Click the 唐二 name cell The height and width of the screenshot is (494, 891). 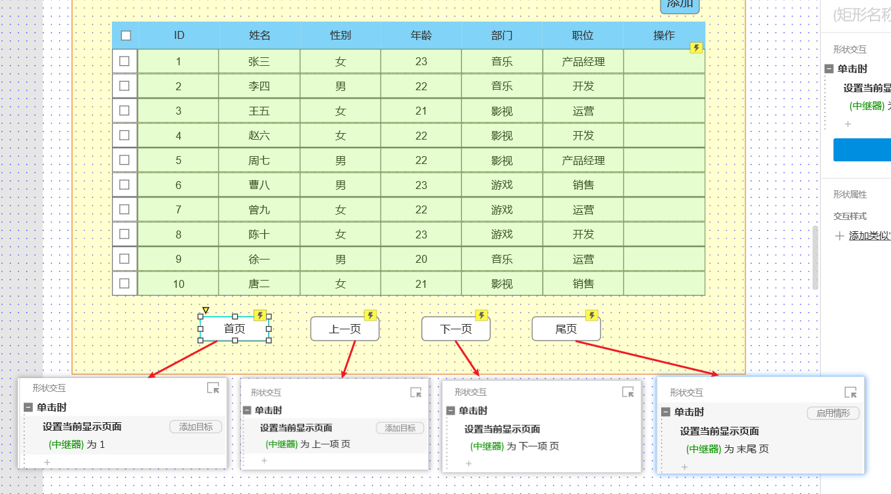tap(259, 284)
